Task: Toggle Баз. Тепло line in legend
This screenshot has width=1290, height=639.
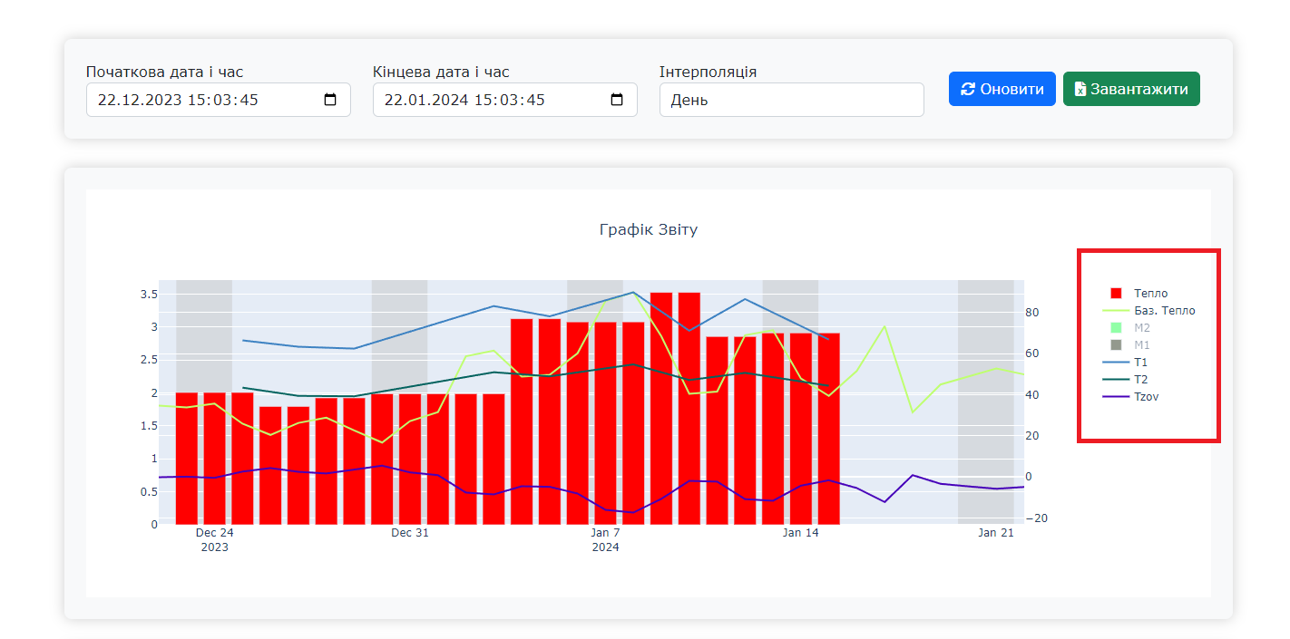Action: click(1164, 311)
